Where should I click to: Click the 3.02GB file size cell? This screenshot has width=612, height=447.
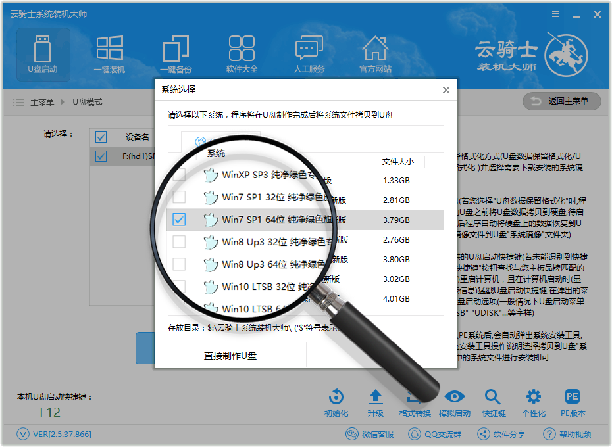(x=396, y=279)
